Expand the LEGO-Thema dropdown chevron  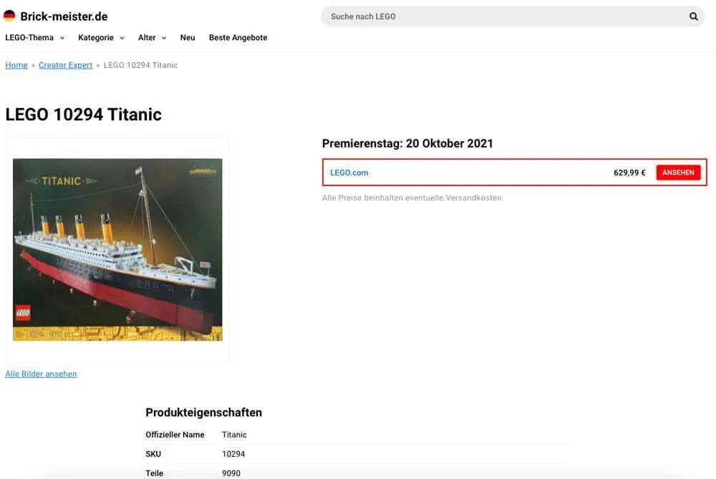62,38
